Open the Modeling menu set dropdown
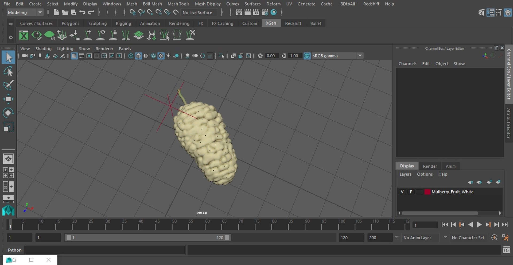 pyautogui.click(x=25, y=12)
